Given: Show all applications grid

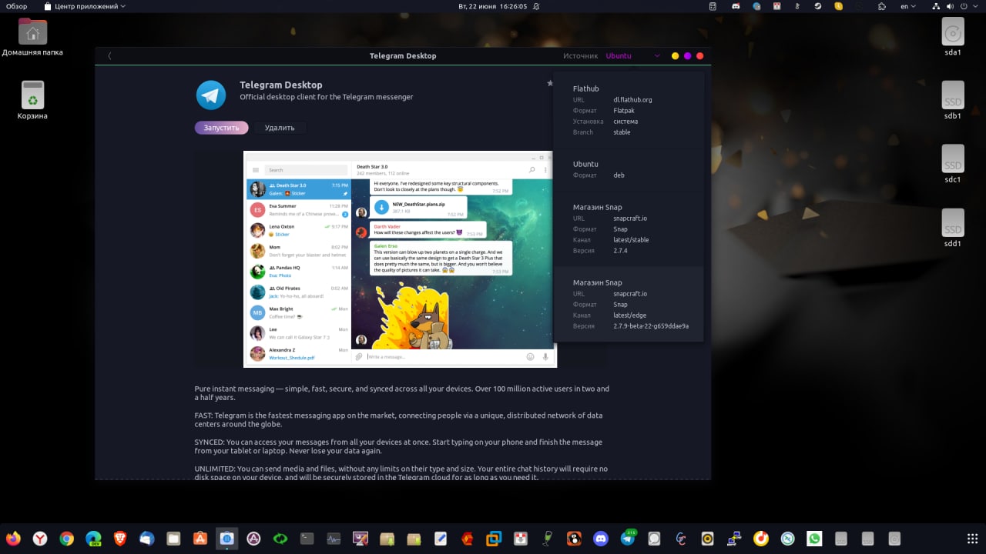Looking at the screenshot, I should click(972, 539).
